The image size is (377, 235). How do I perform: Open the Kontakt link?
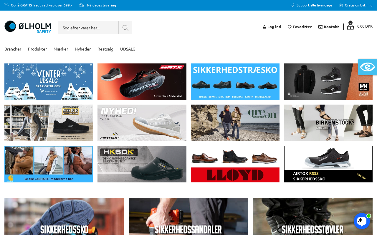click(331, 27)
